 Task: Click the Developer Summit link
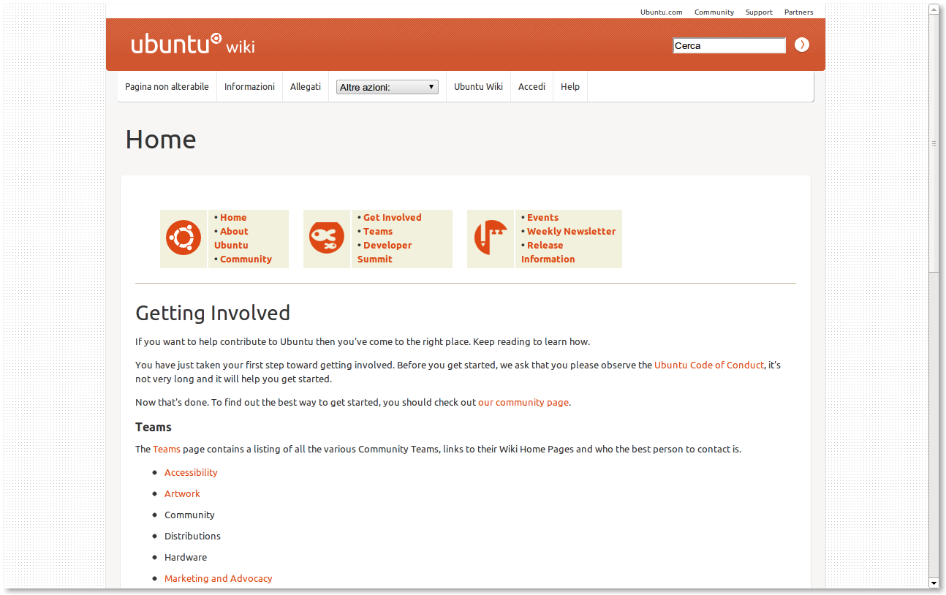pyautogui.click(x=387, y=246)
